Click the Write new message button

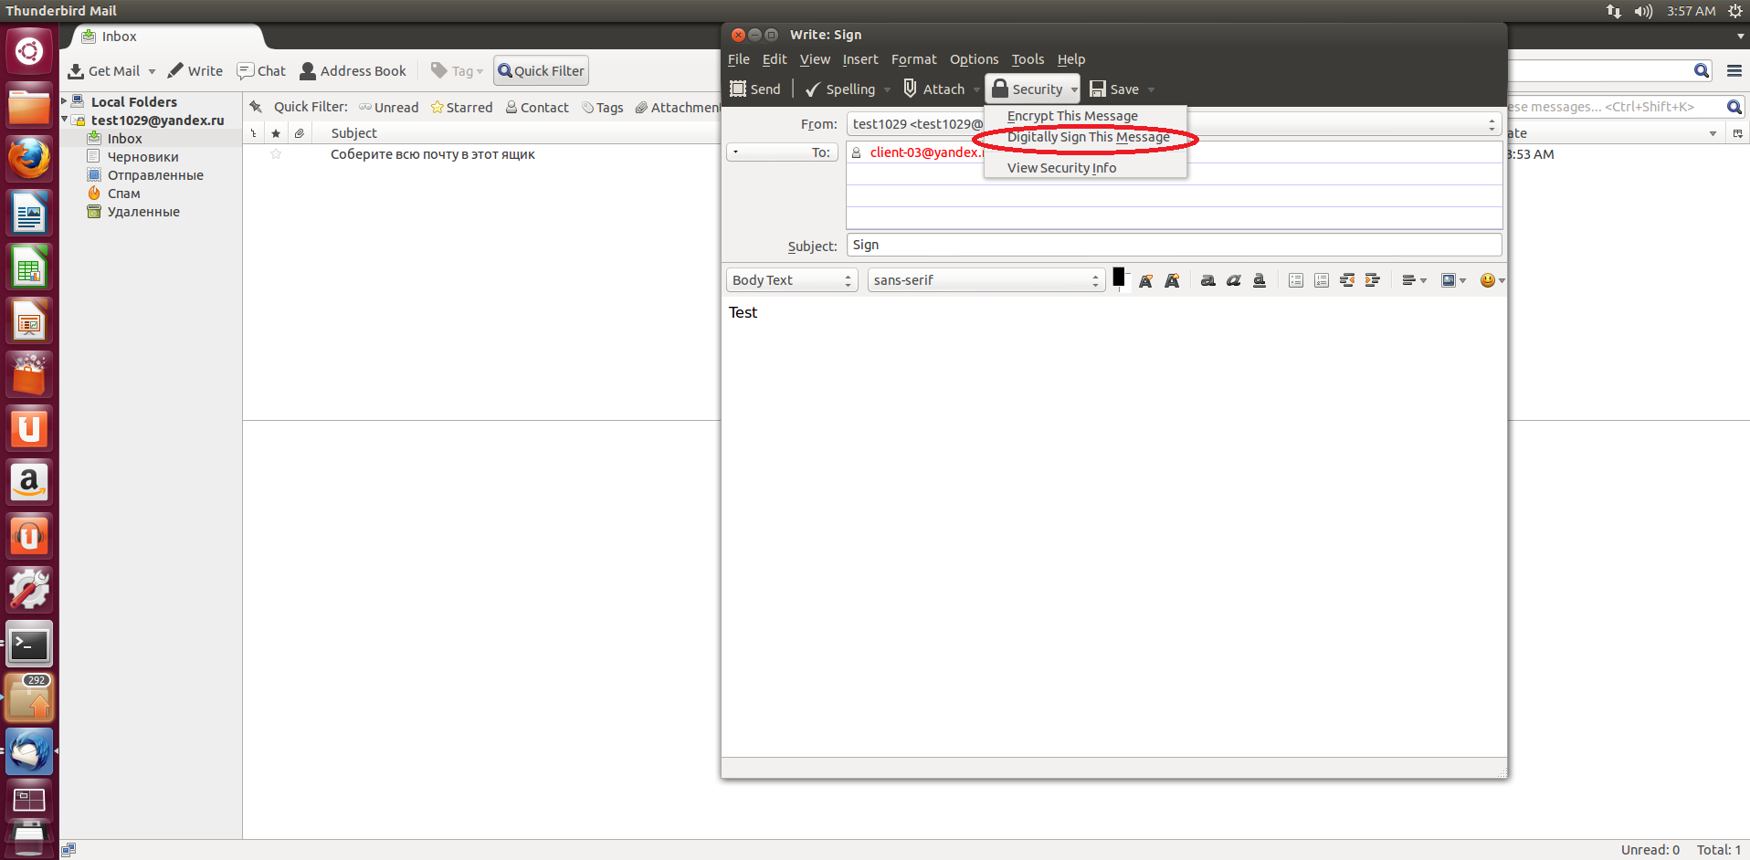[195, 70]
